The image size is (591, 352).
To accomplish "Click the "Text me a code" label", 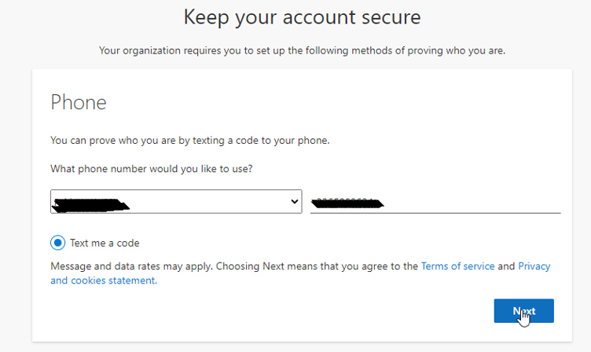I will click(x=105, y=243).
